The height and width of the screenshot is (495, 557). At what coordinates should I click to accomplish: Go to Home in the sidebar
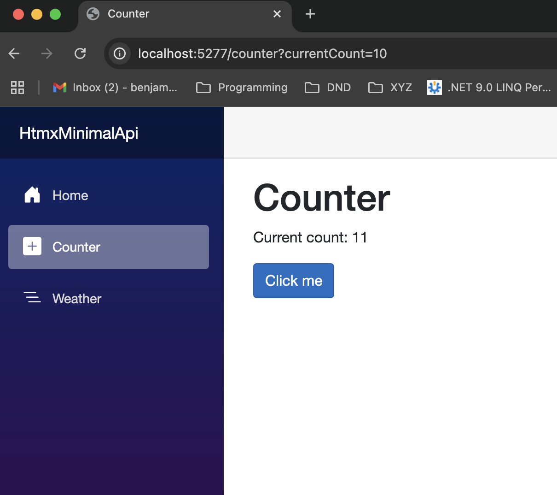pyautogui.click(x=109, y=195)
